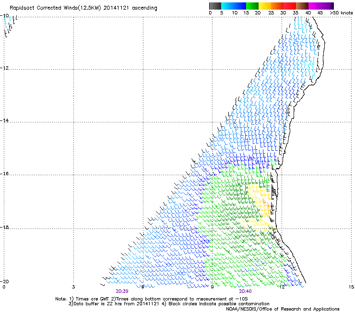The width and height of the screenshot is (355, 312).
Task: Select the cyan-blue 5-15 knots color band
Action: 234,6
